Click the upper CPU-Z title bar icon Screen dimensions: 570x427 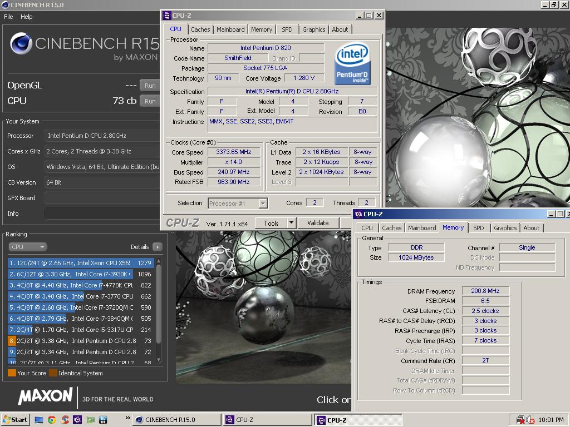167,15
